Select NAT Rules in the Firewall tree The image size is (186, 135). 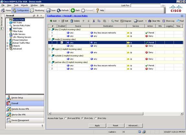(x=17, y=23)
